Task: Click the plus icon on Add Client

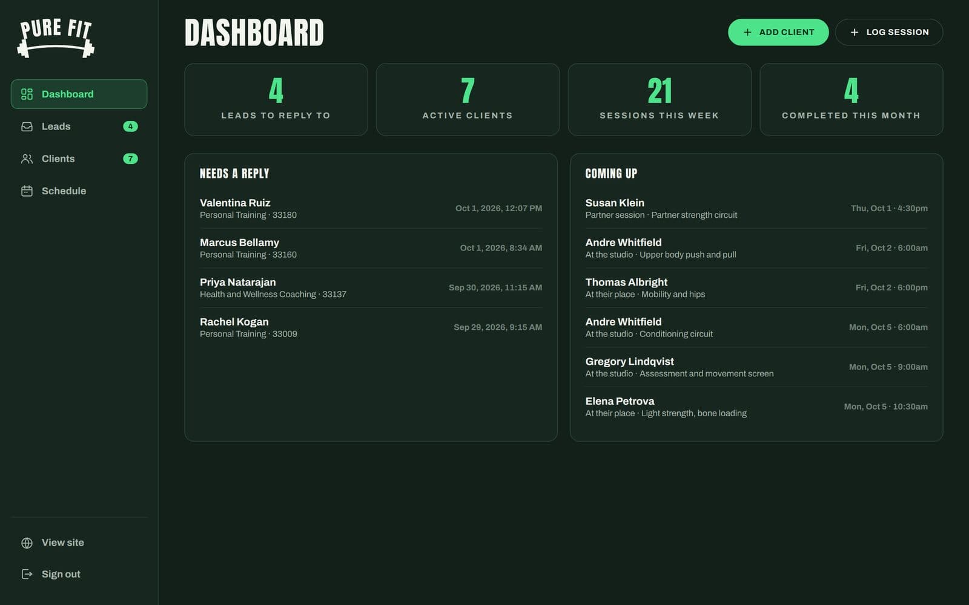Action: pyautogui.click(x=747, y=32)
